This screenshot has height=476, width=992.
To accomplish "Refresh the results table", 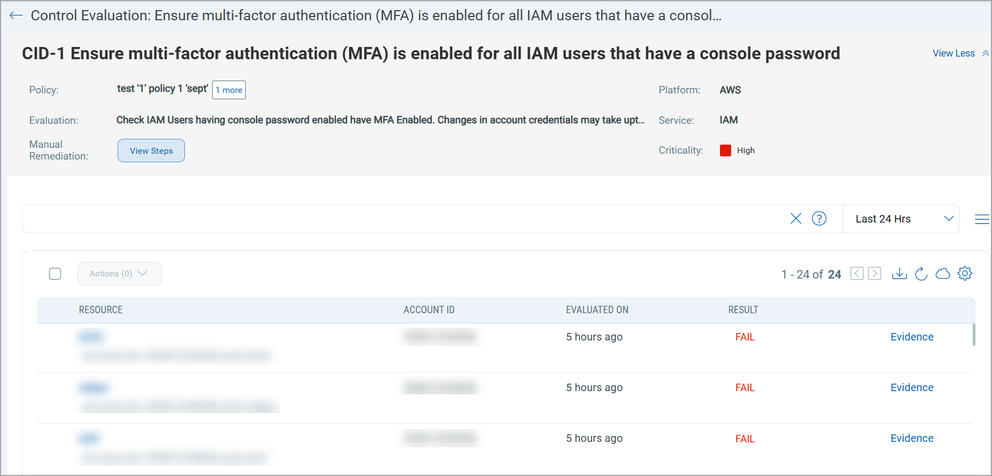I will click(x=921, y=274).
